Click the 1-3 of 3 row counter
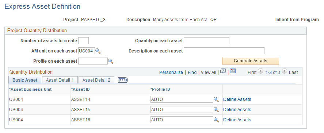This screenshot has width=324, height=133. click(272, 73)
